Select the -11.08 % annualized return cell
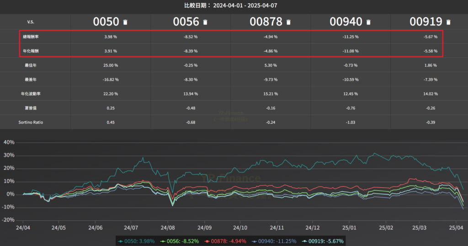This screenshot has height=246, width=468. point(351,51)
